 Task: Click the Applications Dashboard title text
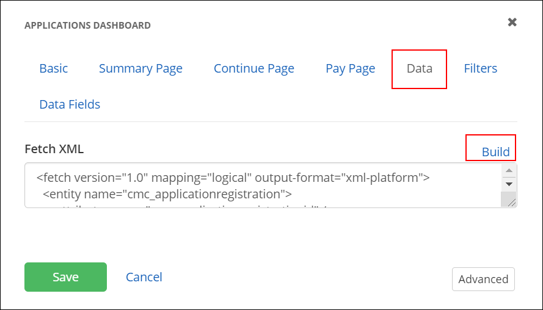(x=87, y=26)
